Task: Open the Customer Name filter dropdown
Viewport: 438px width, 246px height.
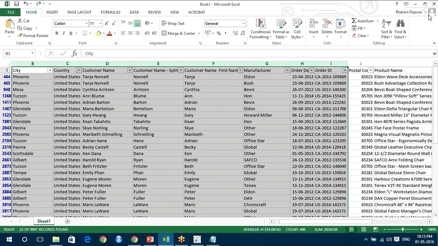Action: coord(130,70)
